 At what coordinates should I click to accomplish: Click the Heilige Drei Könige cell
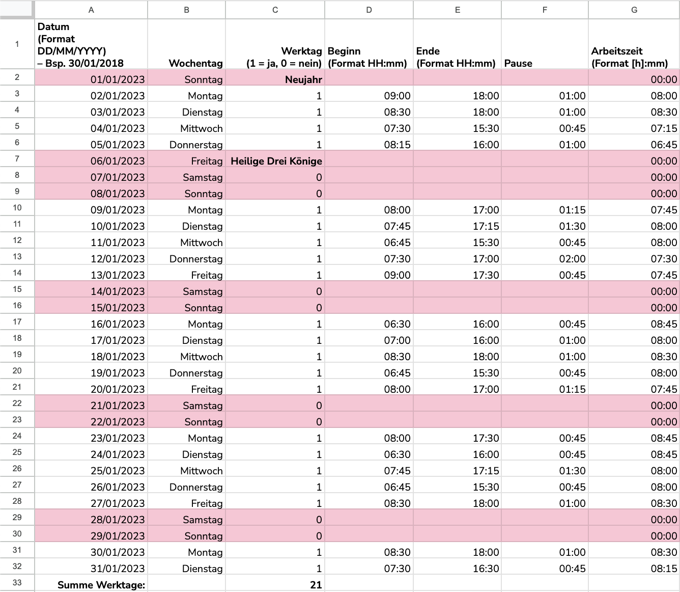[x=275, y=160]
